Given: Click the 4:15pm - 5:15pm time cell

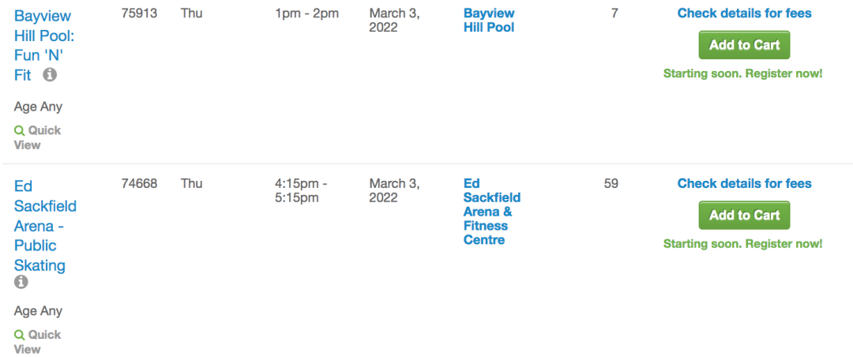Looking at the screenshot, I should pos(301,190).
